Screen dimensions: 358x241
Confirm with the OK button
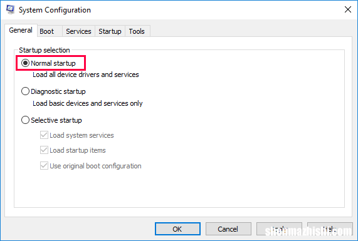pyautogui.click(x=177, y=229)
